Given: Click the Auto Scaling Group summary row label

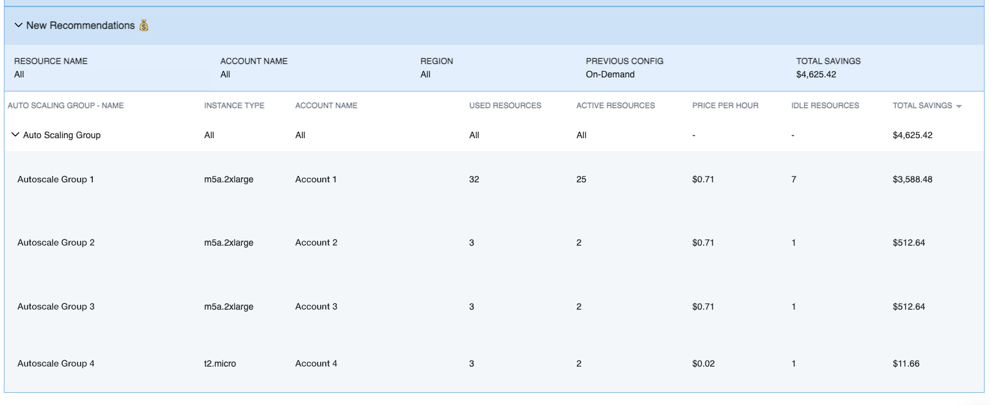Looking at the screenshot, I should (62, 135).
